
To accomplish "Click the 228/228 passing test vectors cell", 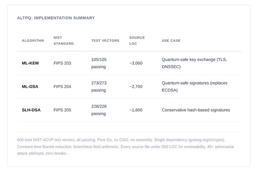I will (x=99, y=110).
